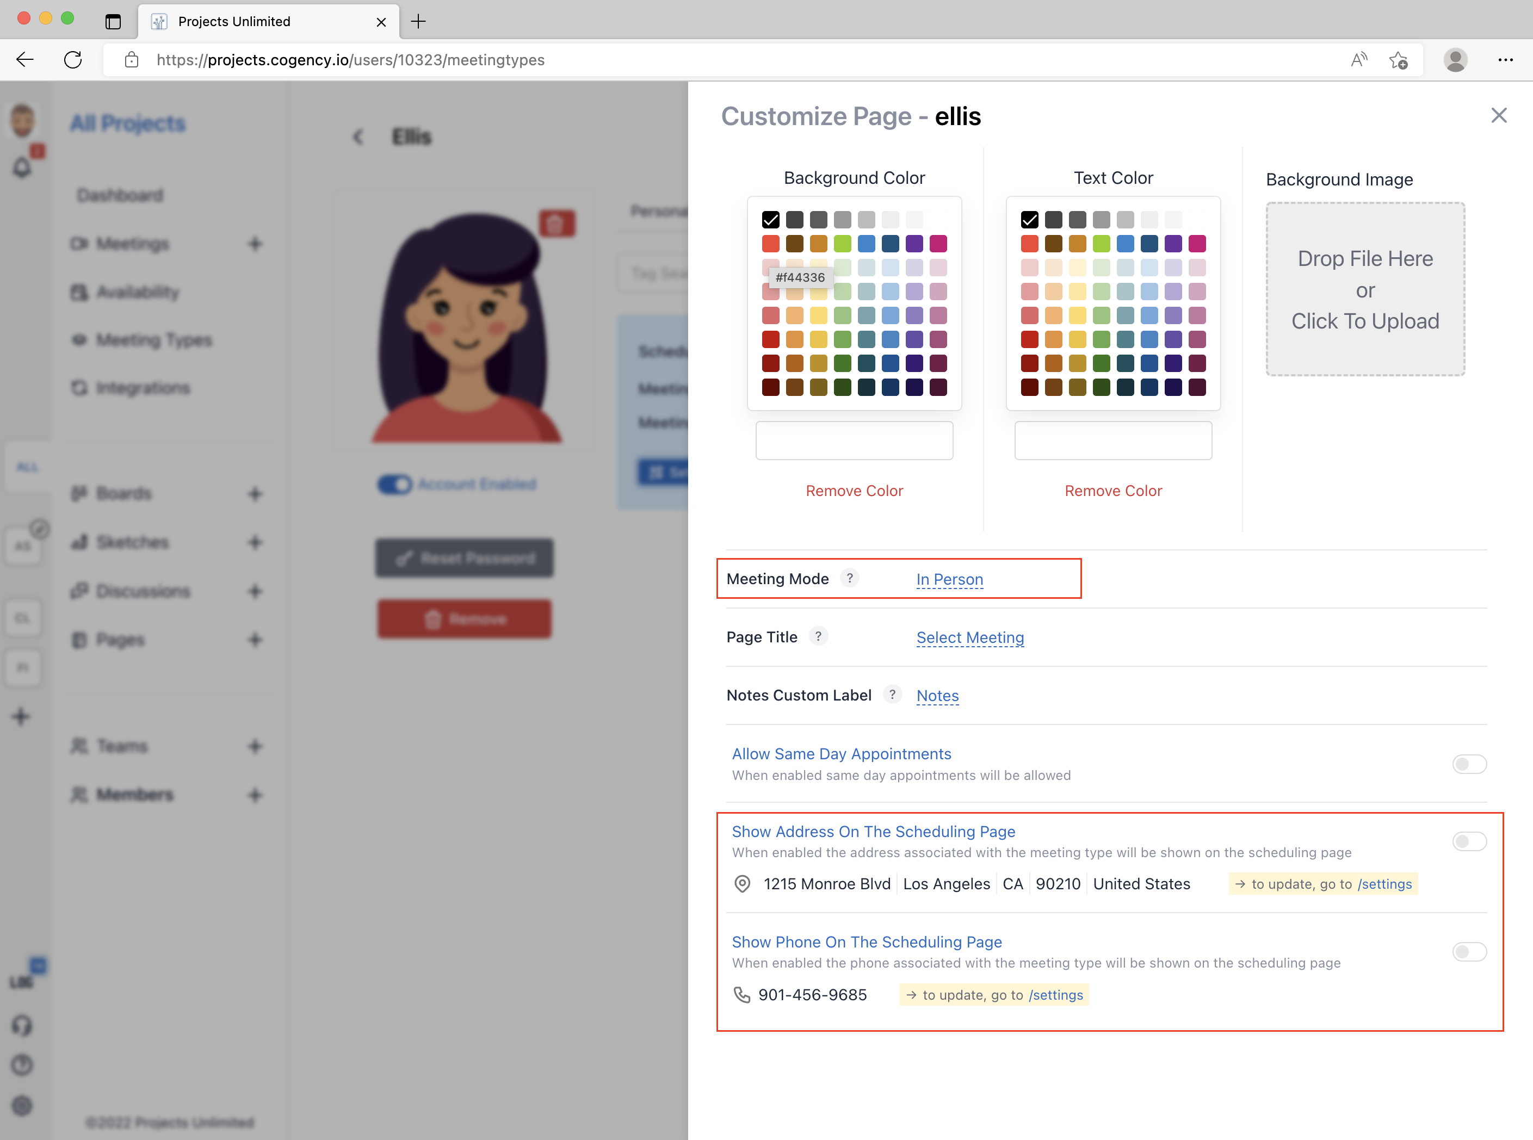Viewport: 1533px width, 1140px height.
Task: Close the Customize Page panel
Action: 1499,115
